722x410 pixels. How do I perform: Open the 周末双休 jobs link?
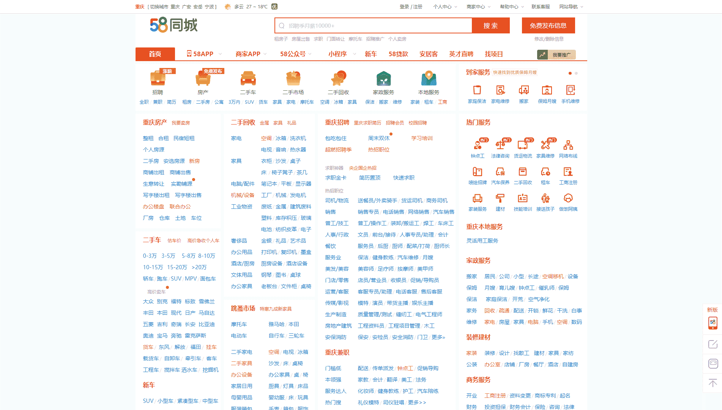[x=379, y=138]
